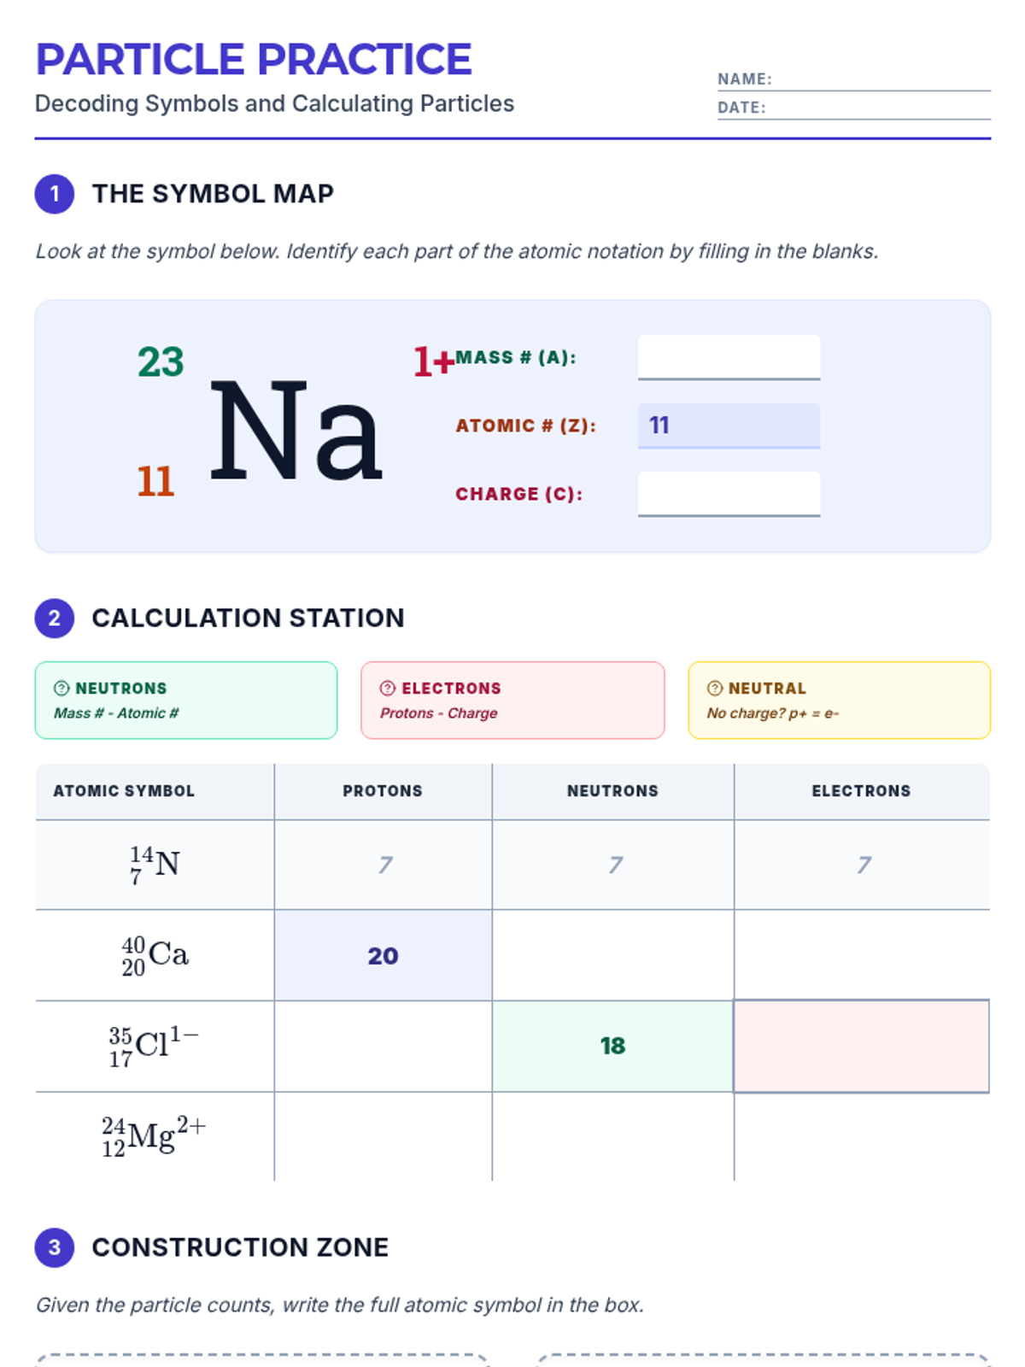Click the Atomic # (Z) field showing 11

point(729,425)
